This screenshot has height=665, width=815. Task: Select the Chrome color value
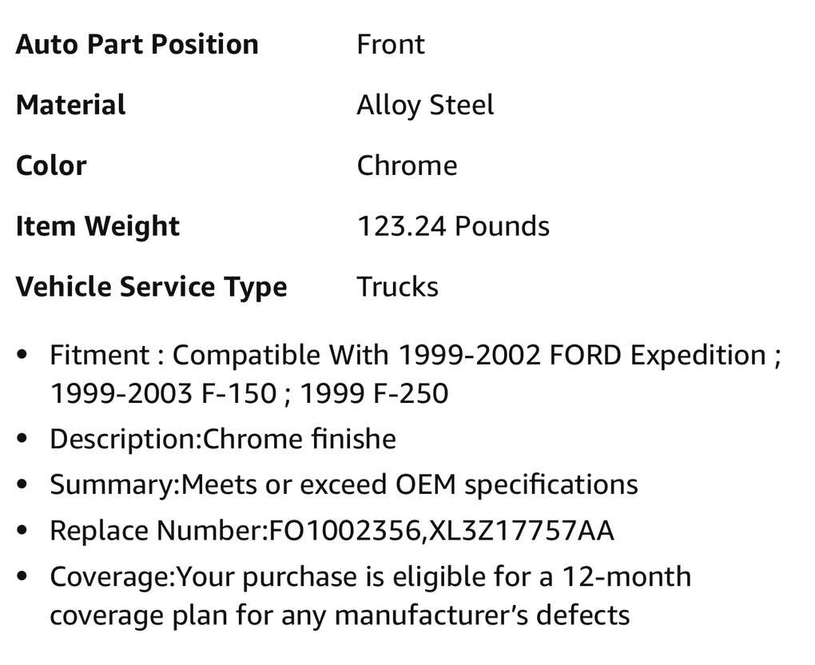pos(407,165)
